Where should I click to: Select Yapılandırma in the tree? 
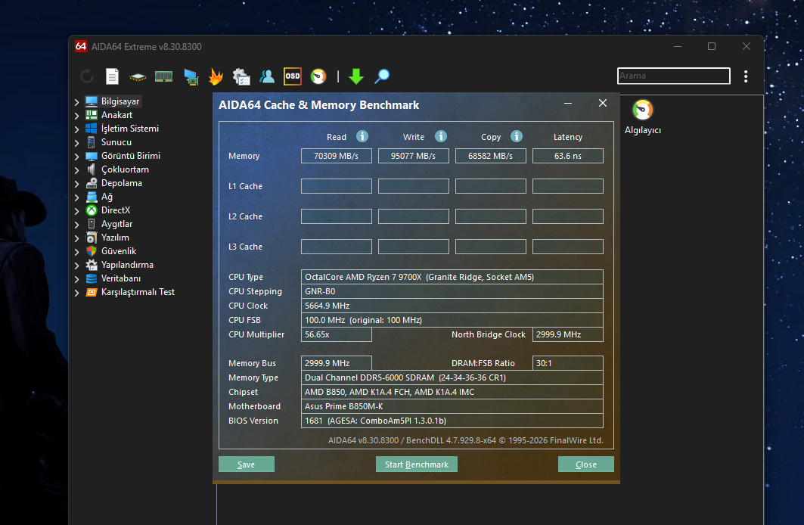127,265
